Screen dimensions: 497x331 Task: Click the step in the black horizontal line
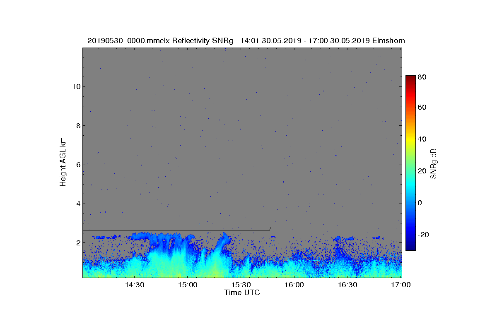click(270, 228)
